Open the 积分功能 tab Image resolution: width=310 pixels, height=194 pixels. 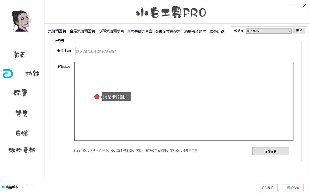[x=217, y=32]
